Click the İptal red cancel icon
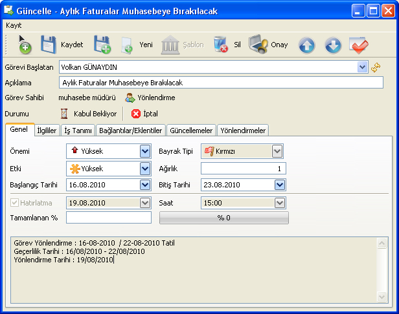 pyautogui.click(x=136, y=114)
